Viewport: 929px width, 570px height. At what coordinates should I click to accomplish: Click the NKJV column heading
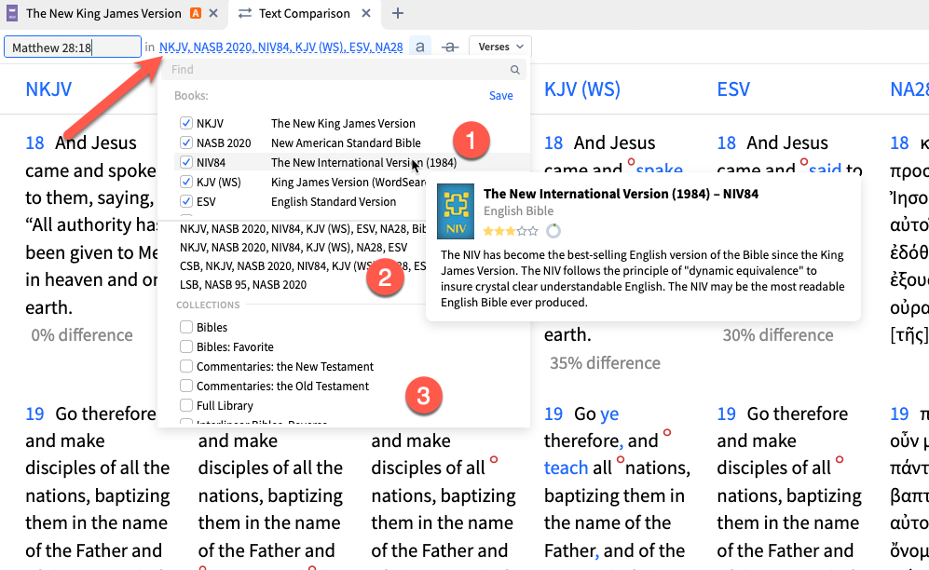pos(48,88)
